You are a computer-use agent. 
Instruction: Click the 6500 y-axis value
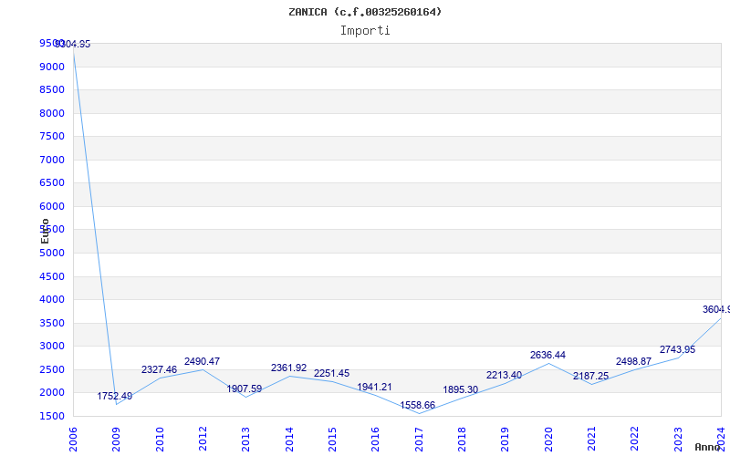tap(52, 183)
